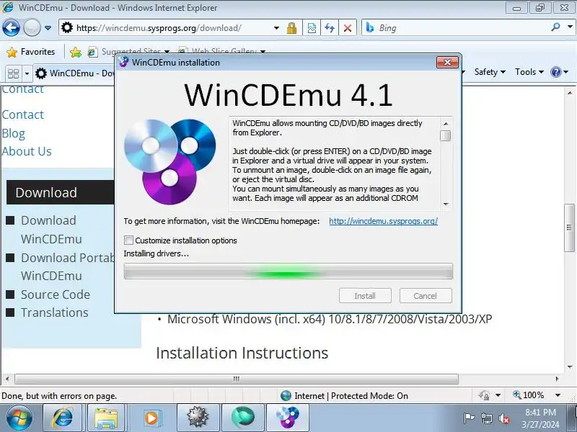Viewport: 577px width, 432px height.
Task: Click the Compatibility View icon
Action: (312, 28)
